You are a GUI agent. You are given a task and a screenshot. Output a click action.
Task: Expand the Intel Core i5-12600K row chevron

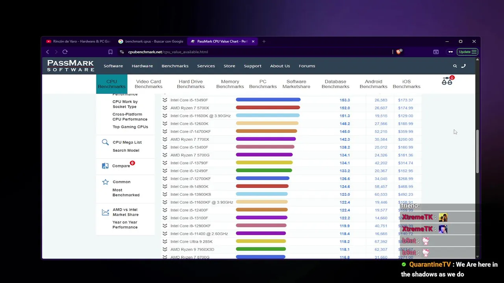(x=165, y=124)
